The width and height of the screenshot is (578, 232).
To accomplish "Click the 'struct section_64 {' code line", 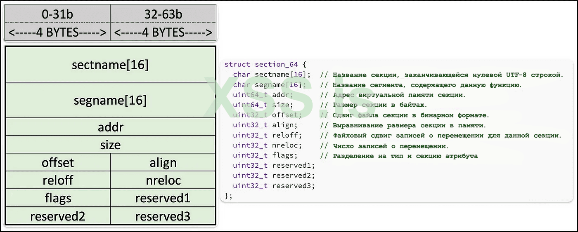I will 265,65.
